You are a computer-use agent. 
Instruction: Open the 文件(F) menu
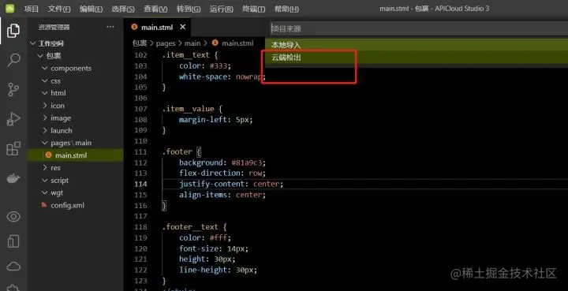pos(59,9)
